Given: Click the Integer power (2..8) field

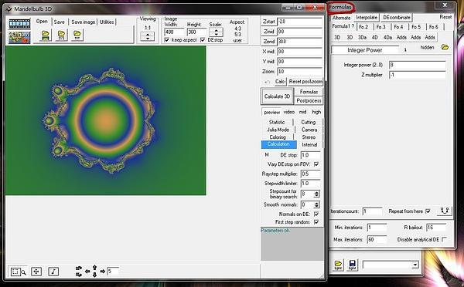Looking at the screenshot, I should pyautogui.click(x=418, y=65).
